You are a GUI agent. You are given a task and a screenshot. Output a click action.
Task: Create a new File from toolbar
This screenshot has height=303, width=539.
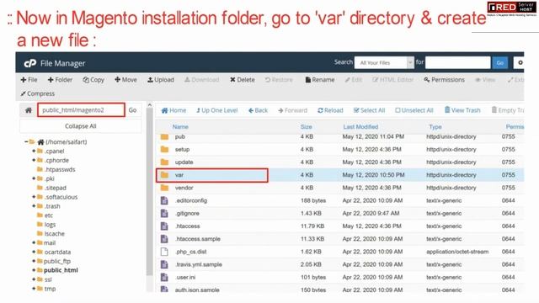(x=29, y=80)
